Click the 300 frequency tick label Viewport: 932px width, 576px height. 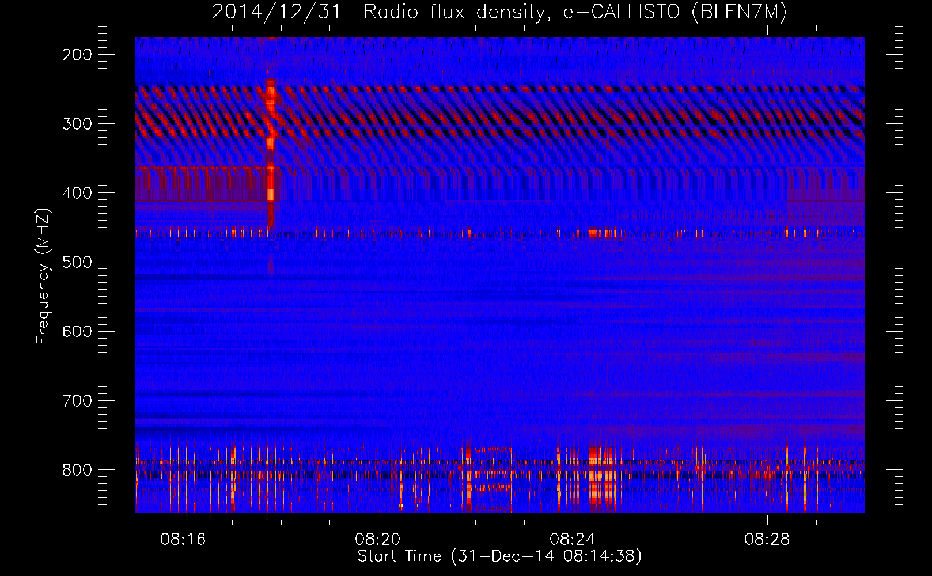(77, 124)
